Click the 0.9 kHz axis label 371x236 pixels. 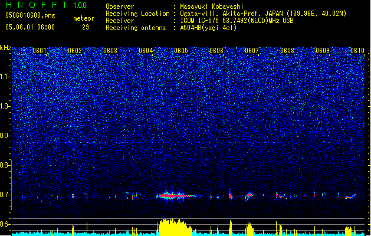tap(5, 136)
